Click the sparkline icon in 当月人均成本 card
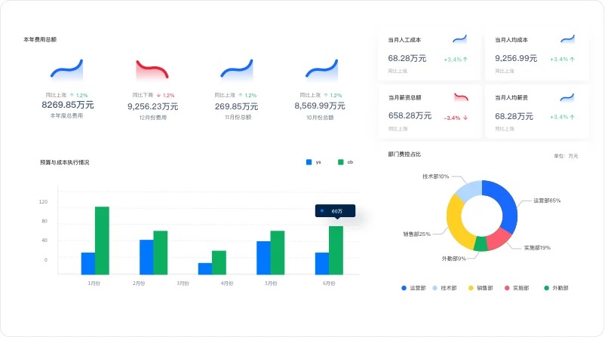This screenshot has height=337, width=605. click(x=567, y=39)
